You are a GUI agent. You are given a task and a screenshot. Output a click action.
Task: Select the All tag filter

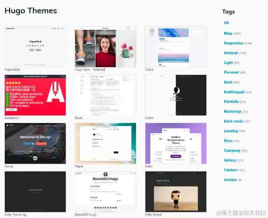pos(226,23)
